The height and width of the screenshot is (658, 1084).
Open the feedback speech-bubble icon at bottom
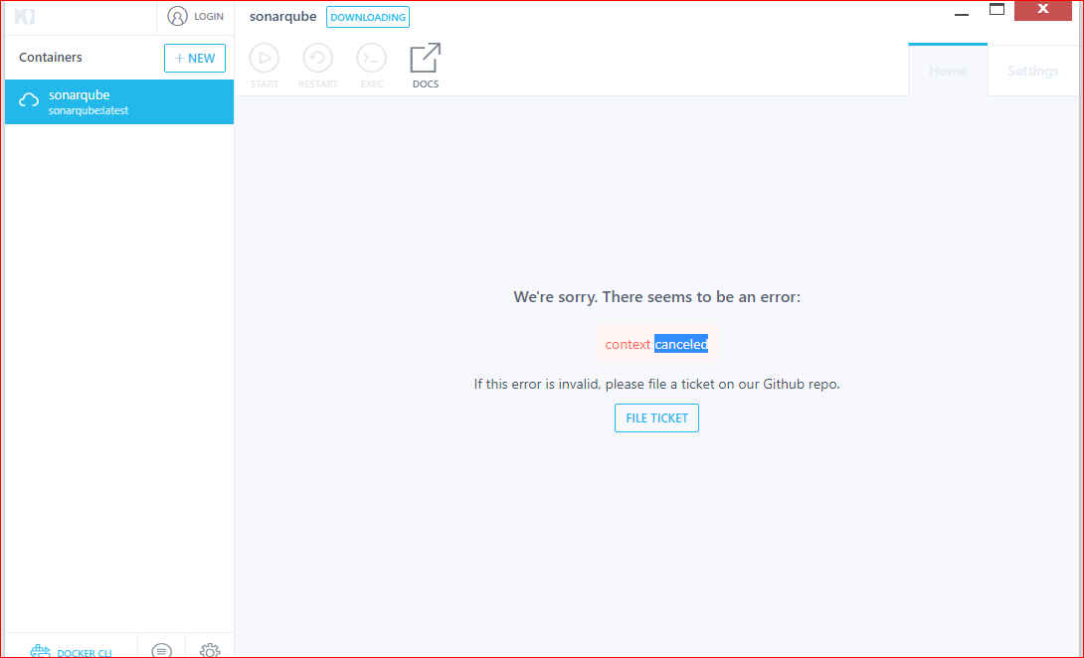(x=160, y=649)
